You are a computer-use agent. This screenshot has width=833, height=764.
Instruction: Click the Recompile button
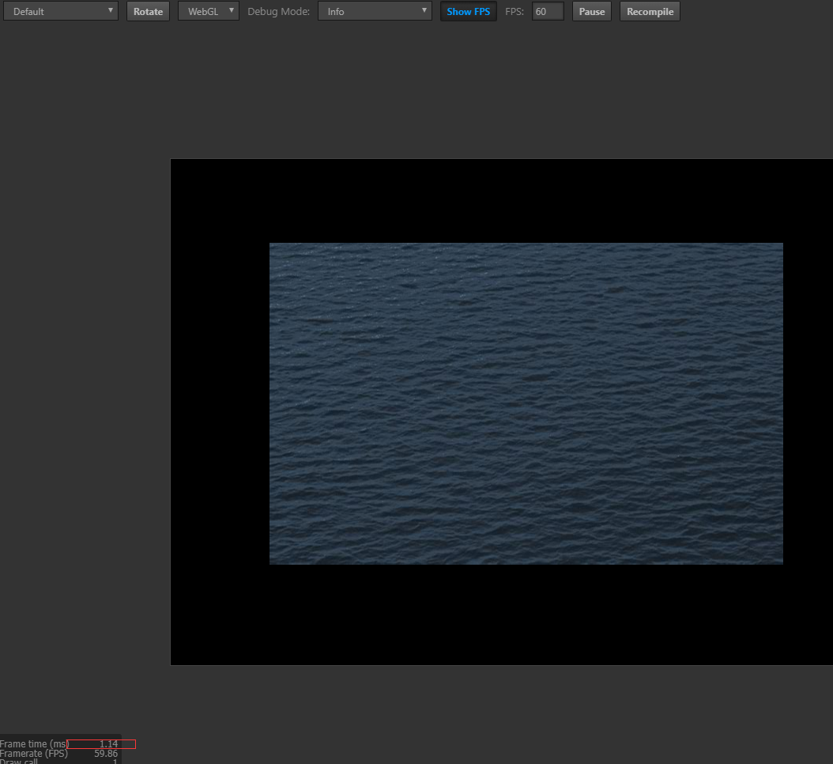650,11
